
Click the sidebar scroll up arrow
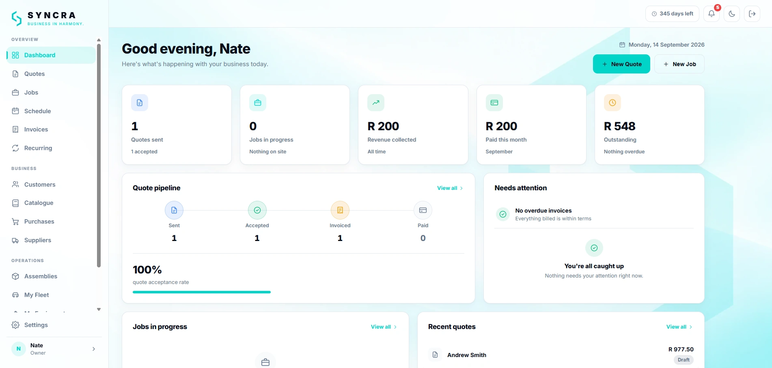pos(99,40)
